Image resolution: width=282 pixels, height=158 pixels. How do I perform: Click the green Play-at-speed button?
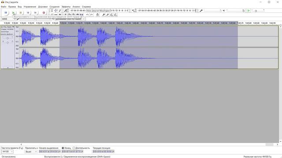tap(249, 11)
